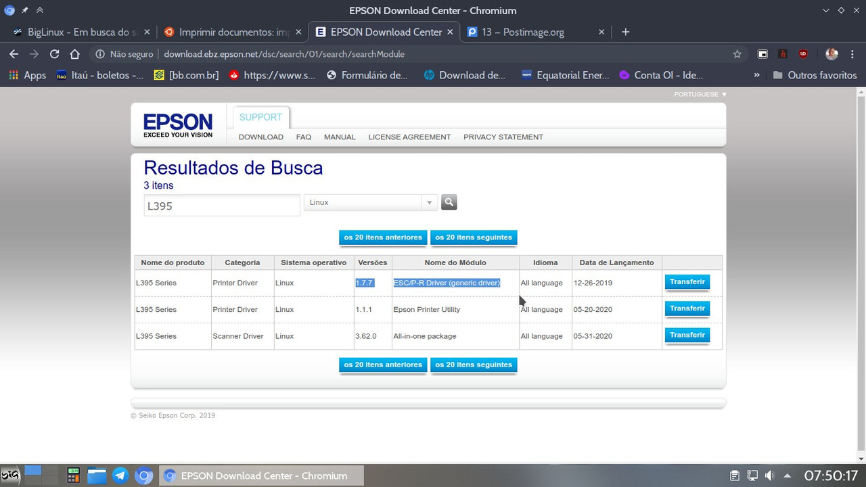Open the browser home page
Viewport: 866px width, 487px height.
click(x=75, y=54)
